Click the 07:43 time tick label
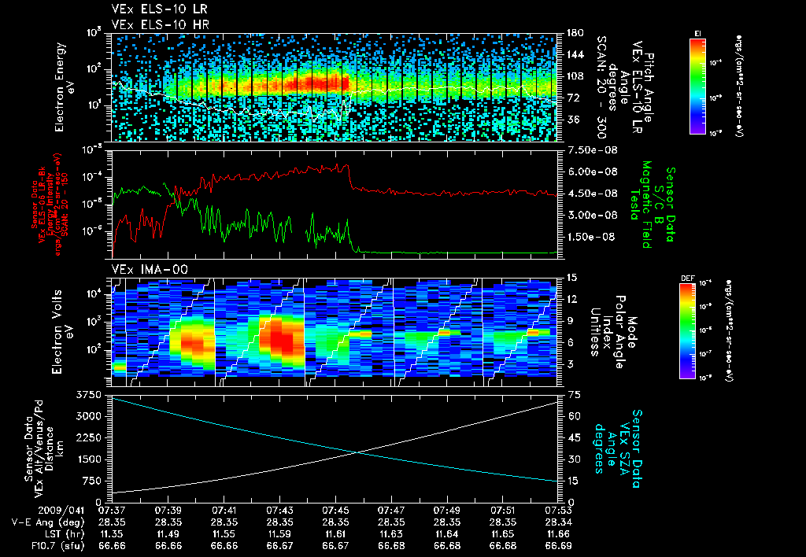 point(279,511)
